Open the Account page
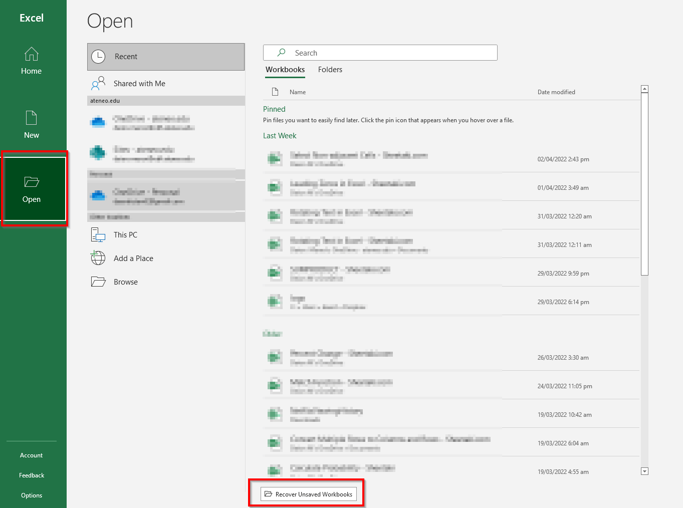Image resolution: width=683 pixels, height=508 pixels. click(x=32, y=455)
